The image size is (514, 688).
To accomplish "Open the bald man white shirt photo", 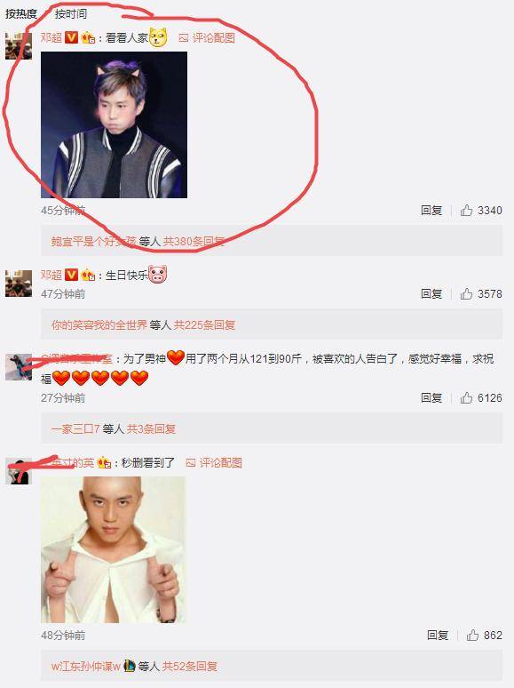I will (x=113, y=550).
